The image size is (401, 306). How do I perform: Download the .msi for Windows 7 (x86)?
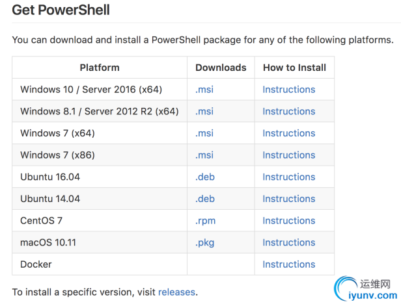click(x=204, y=155)
